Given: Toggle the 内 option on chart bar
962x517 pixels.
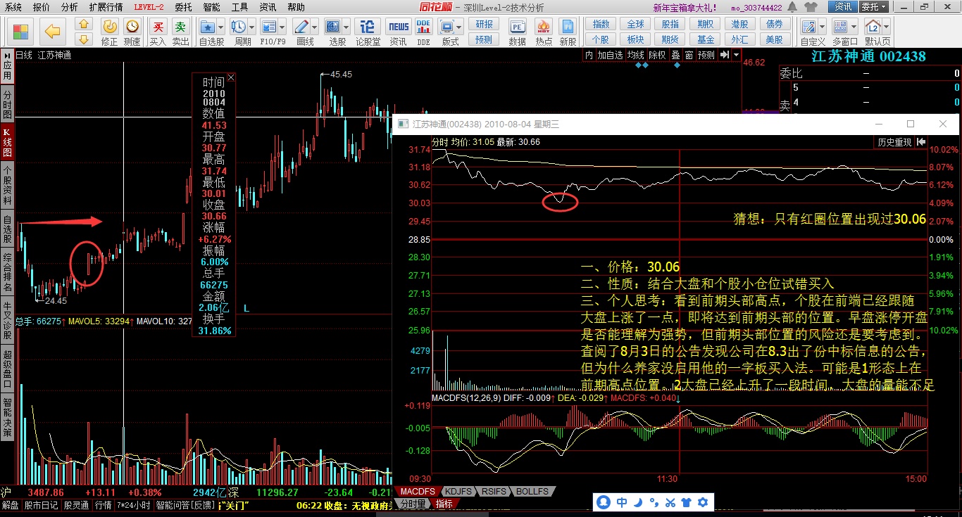Looking at the screenshot, I should click(x=589, y=55).
